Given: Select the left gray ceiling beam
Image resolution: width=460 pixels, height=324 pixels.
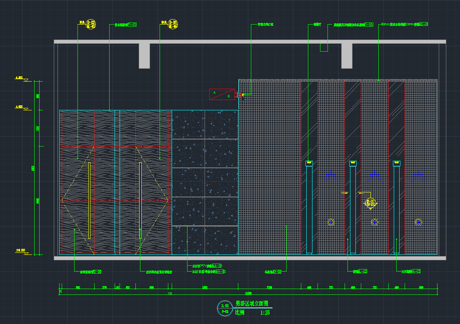Looking at the screenshot, I should (x=144, y=55).
